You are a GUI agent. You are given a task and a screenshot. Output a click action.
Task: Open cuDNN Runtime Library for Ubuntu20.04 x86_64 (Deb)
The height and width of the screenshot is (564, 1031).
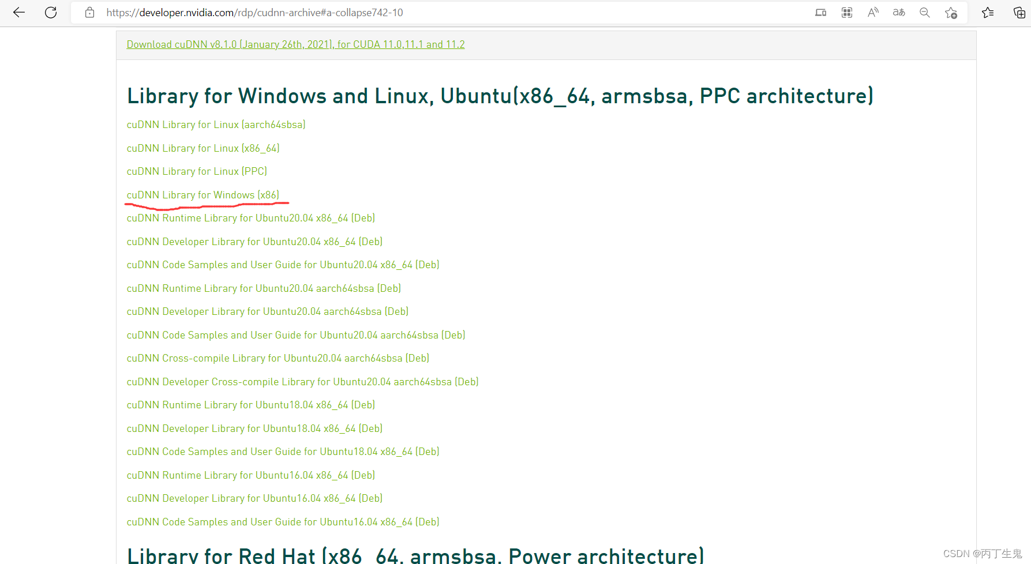click(251, 218)
